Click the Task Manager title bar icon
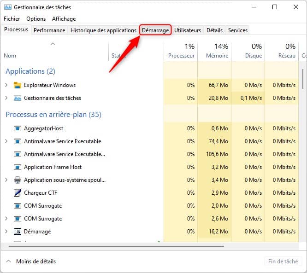 pyautogui.click(x=8, y=7)
